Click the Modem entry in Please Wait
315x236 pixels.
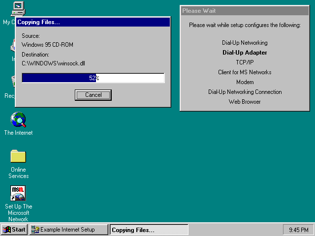click(x=245, y=82)
